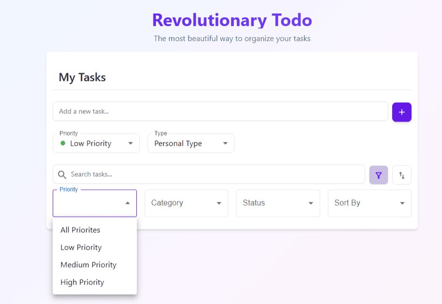Click the Revolutionary Todo title

click(232, 20)
